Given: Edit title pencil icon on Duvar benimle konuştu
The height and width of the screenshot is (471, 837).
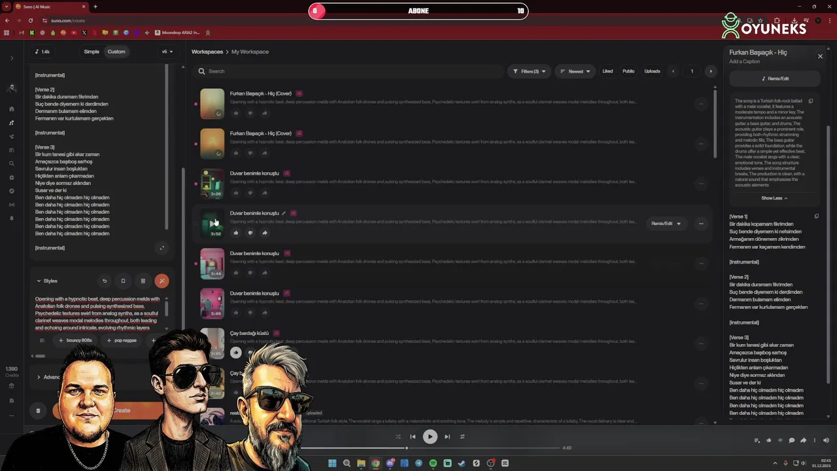Looking at the screenshot, I should pyautogui.click(x=283, y=213).
